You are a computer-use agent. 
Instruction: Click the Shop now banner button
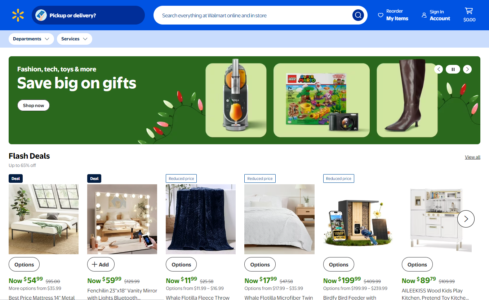pos(34,105)
